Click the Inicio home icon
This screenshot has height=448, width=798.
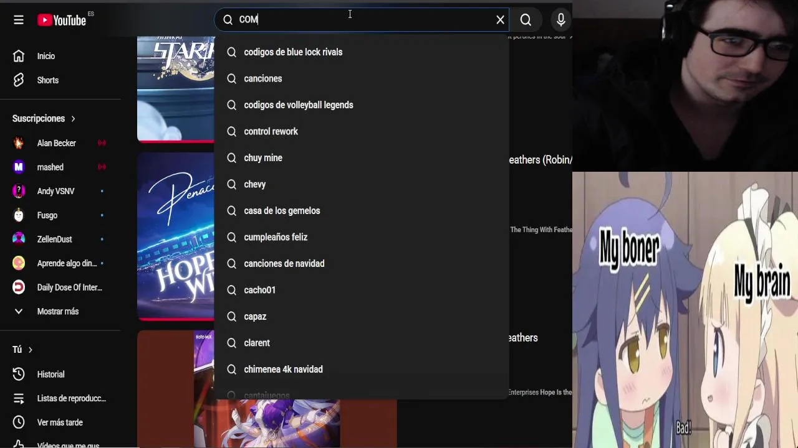19,56
